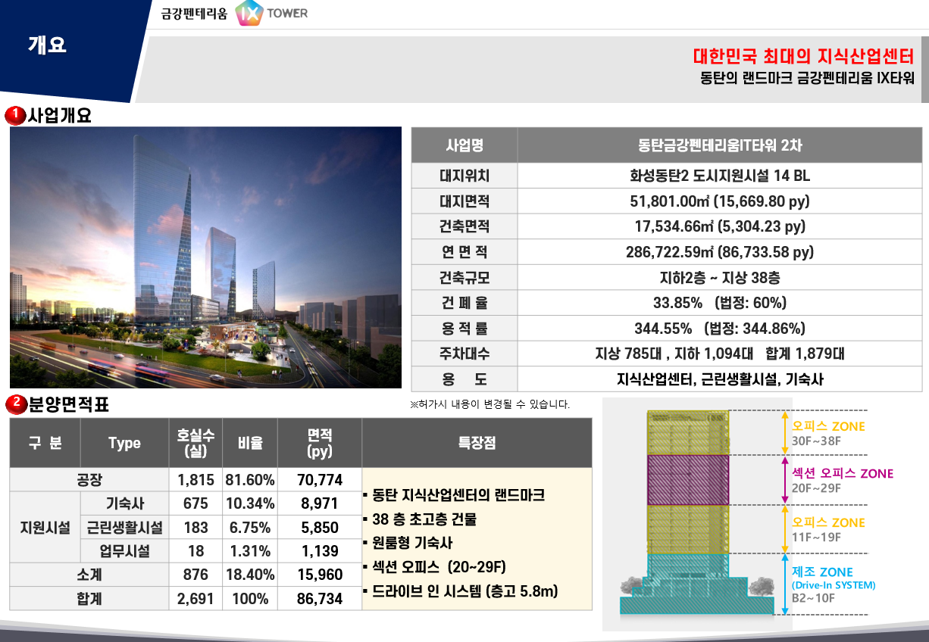929x642 pixels.
Task: Click the 구 분 column header
Action: 45,443
